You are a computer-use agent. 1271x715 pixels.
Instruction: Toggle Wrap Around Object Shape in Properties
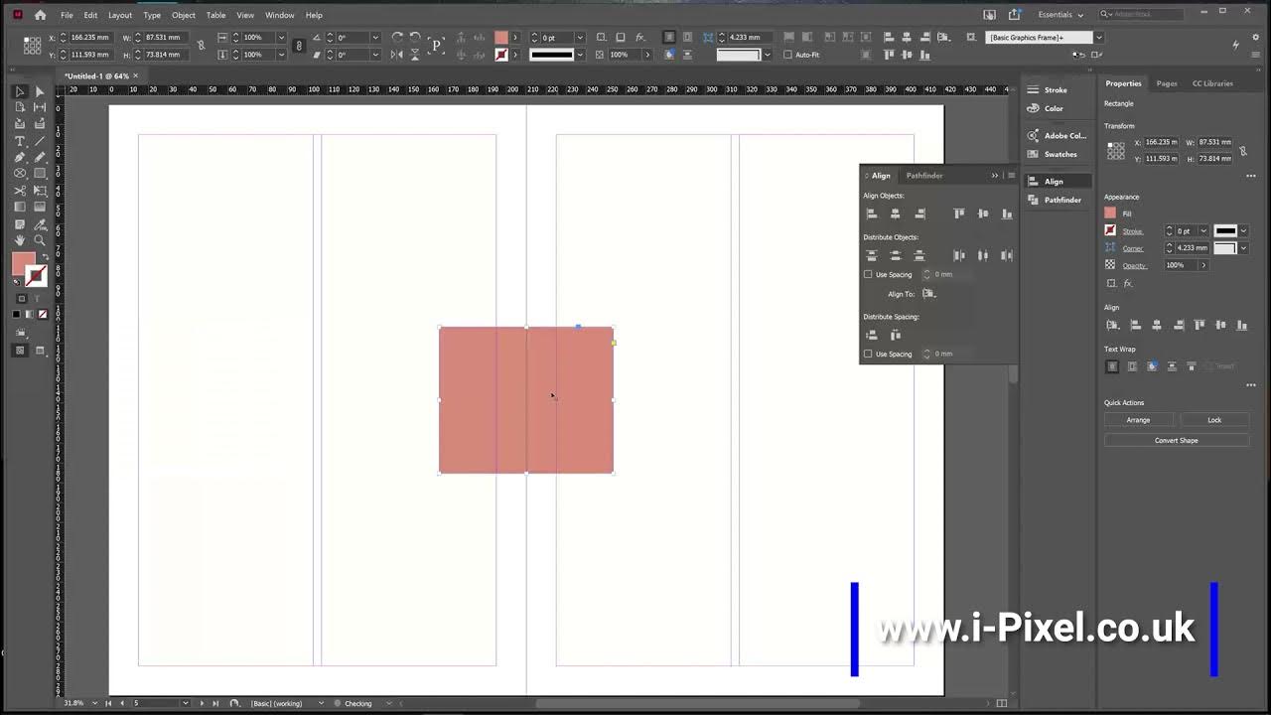pyautogui.click(x=1152, y=366)
